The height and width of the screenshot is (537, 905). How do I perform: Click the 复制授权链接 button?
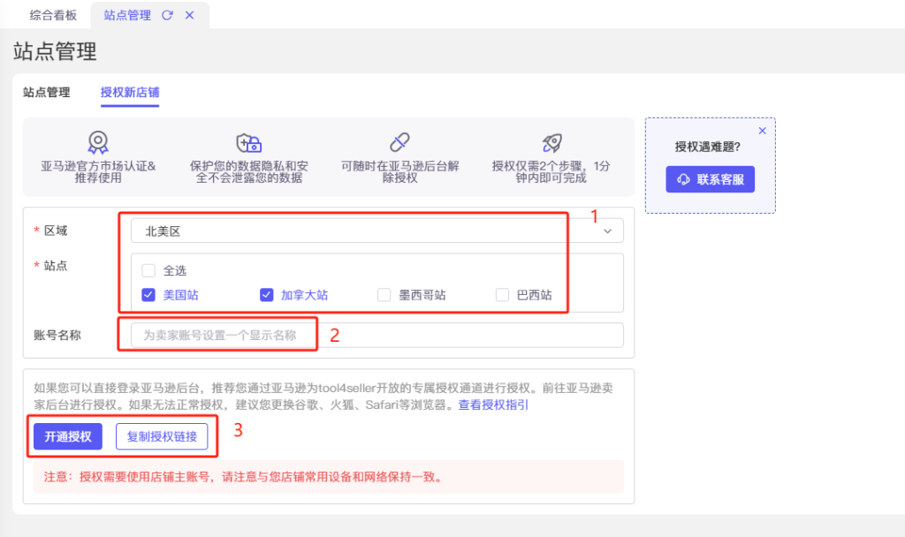(162, 436)
